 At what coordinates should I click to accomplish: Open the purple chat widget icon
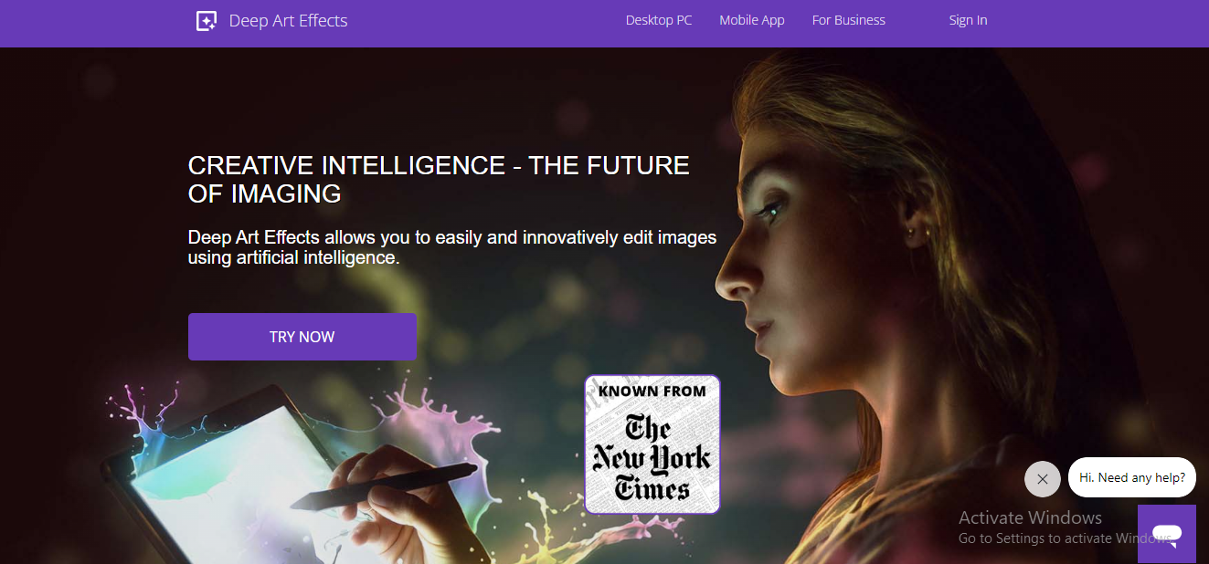click(x=1167, y=533)
